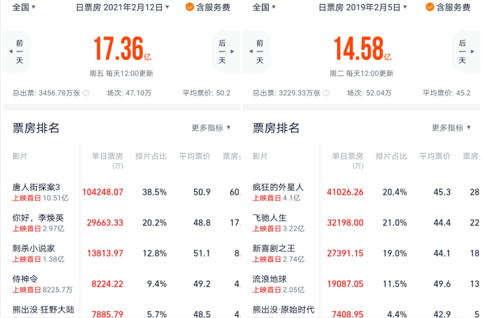The height and width of the screenshot is (318, 482).
Task: Open movie 新喜剧之王
Action: point(274,248)
